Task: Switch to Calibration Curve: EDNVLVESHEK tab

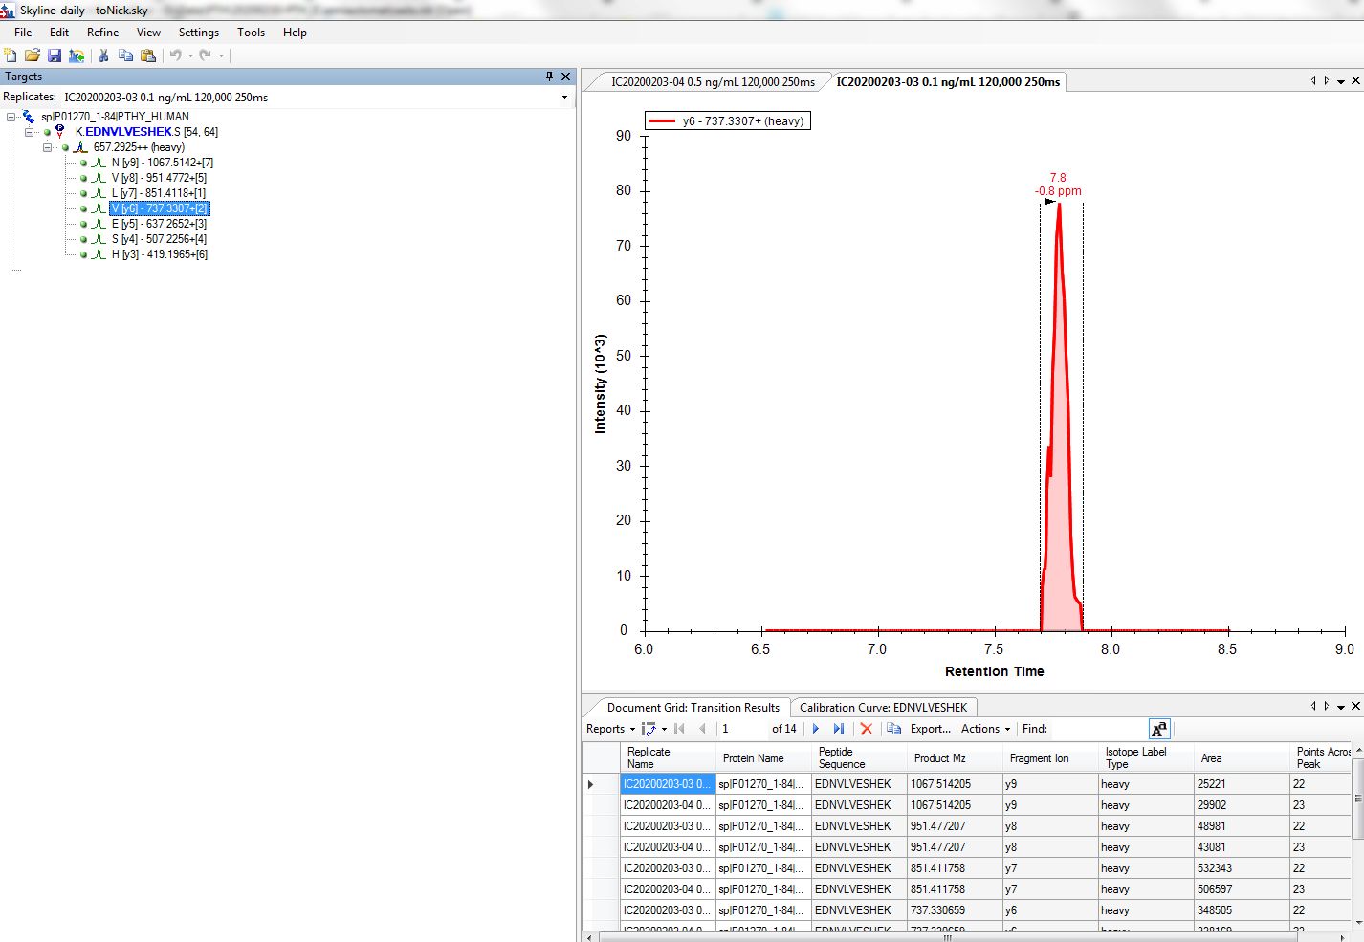Action: 883,708
